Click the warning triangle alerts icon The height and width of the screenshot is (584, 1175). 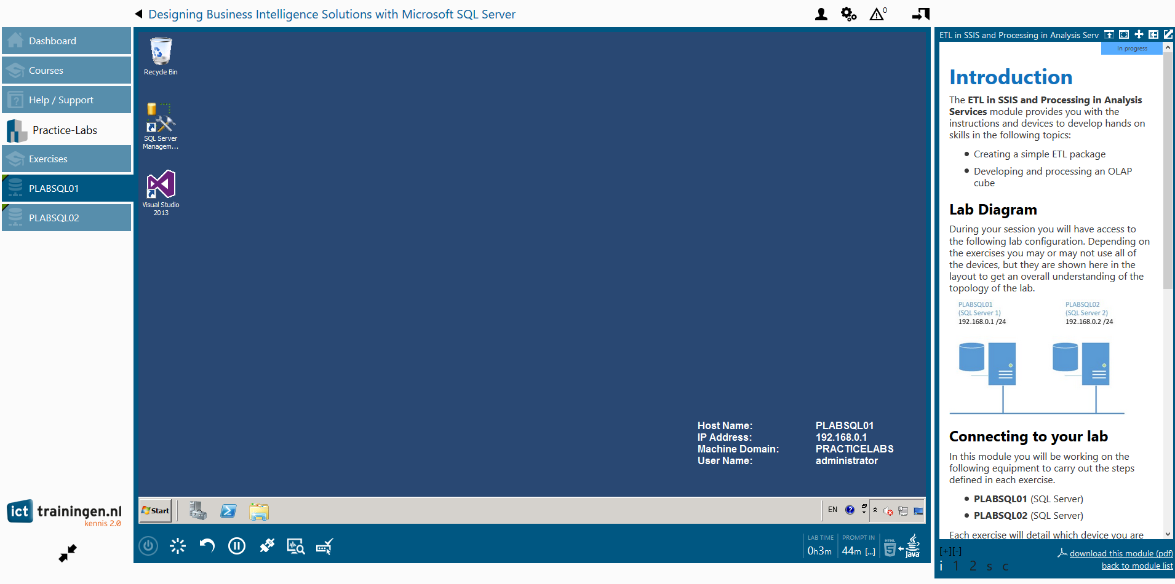(878, 14)
